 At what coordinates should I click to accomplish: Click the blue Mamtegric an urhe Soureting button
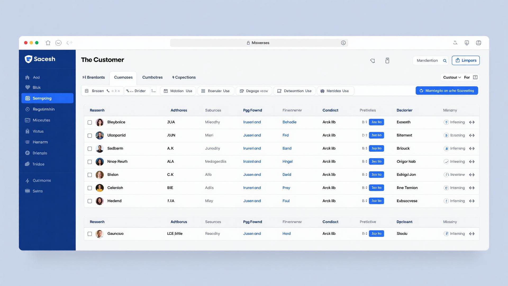[447, 91]
